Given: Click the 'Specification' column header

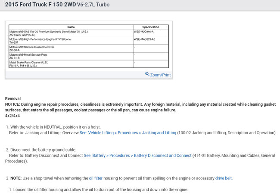Looking at the screenshot, I should tap(151, 27).
